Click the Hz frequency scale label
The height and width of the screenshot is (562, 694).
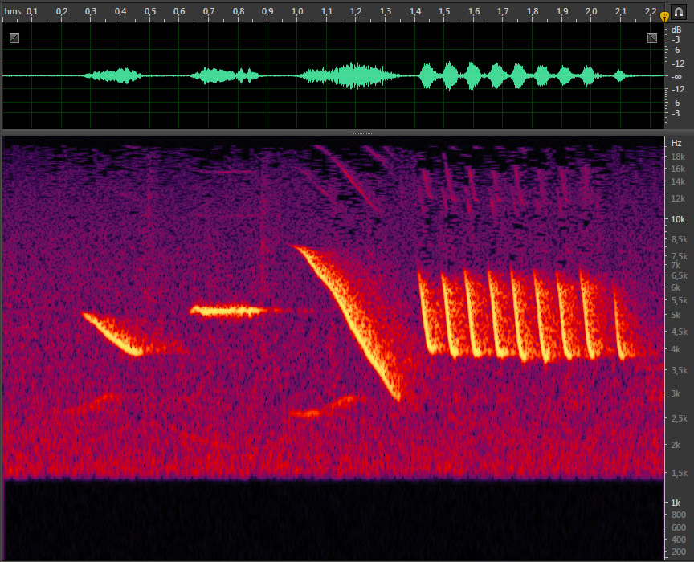(676, 143)
